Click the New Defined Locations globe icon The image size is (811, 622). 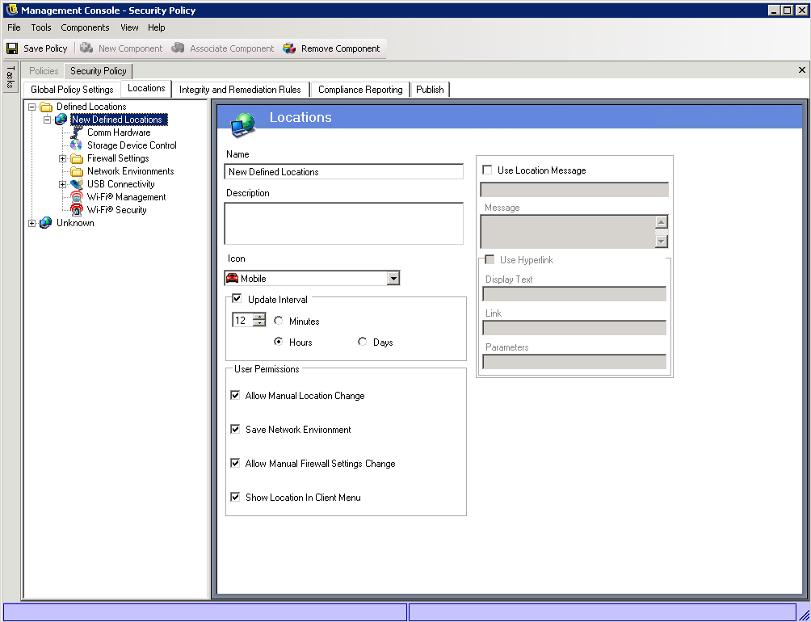point(61,120)
